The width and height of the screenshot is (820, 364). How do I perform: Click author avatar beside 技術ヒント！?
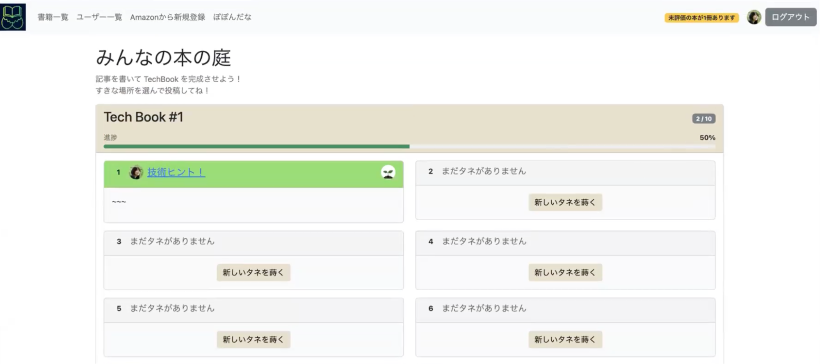136,172
